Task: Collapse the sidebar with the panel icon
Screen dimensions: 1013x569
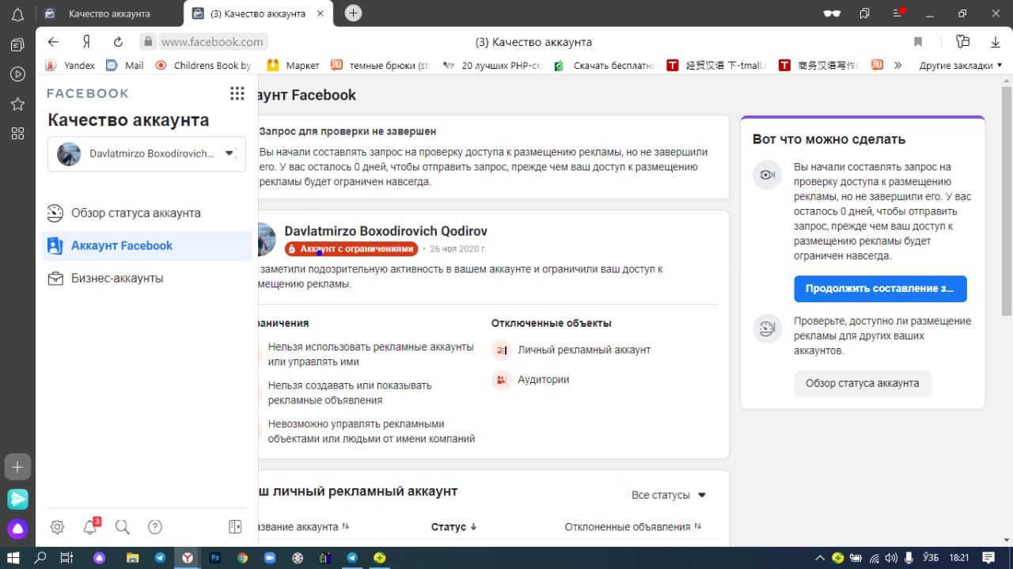Action: pos(235,527)
